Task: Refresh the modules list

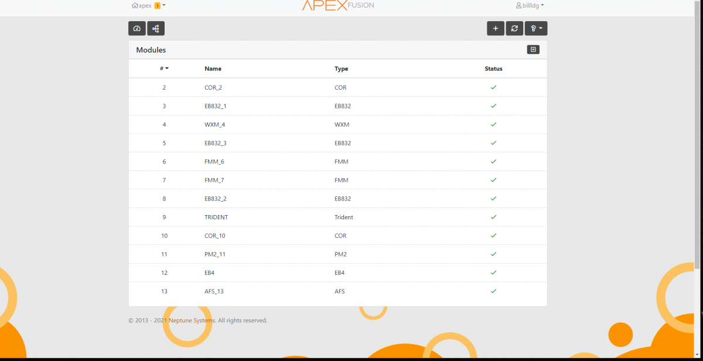Action: [x=514, y=28]
